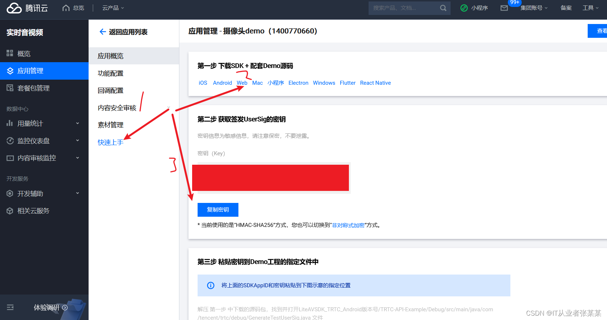Click the 复制密钥 button

coord(218,210)
